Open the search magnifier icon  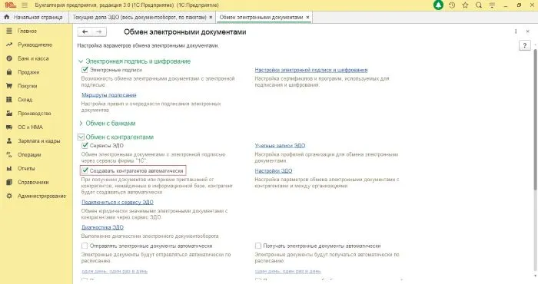click(x=479, y=5)
